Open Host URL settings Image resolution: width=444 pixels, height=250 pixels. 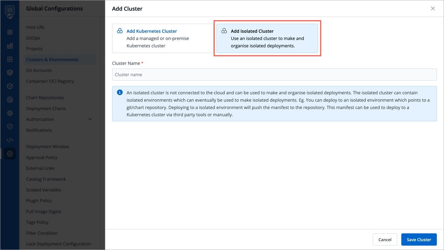(x=35, y=27)
